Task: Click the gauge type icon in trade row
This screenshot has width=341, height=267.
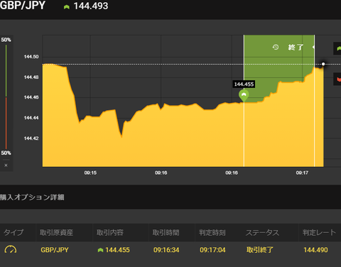Action: 11,249
